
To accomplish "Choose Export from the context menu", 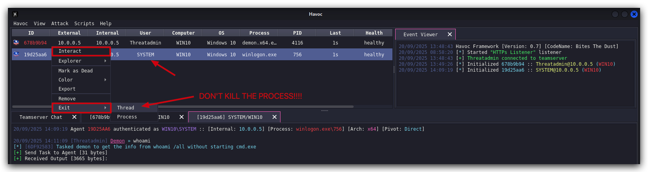I will (81, 89).
